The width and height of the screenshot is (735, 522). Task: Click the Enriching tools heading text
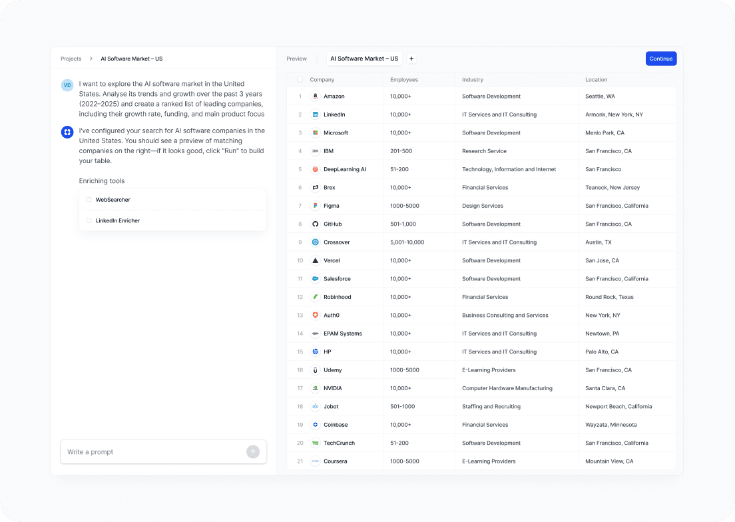(102, 181)
